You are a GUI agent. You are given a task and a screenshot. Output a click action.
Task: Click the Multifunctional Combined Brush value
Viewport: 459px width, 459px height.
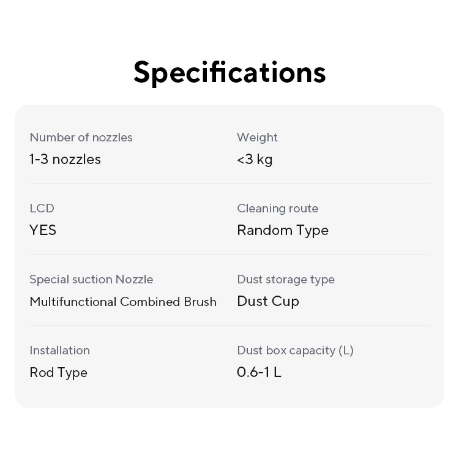pos(123,301)
